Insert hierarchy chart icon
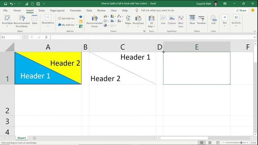Viewport: 258px width, 145px height. click(x=113, y=16)
